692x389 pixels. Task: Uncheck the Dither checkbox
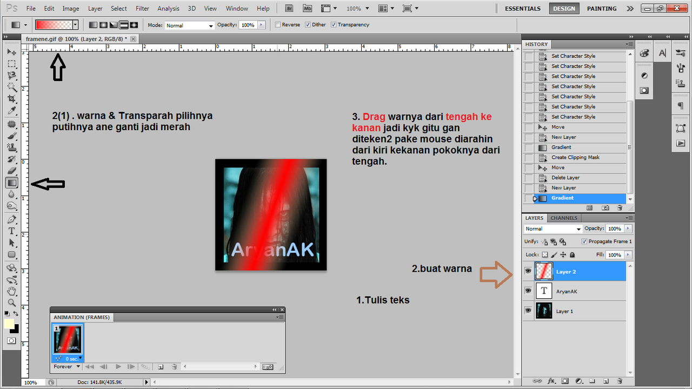308,24
